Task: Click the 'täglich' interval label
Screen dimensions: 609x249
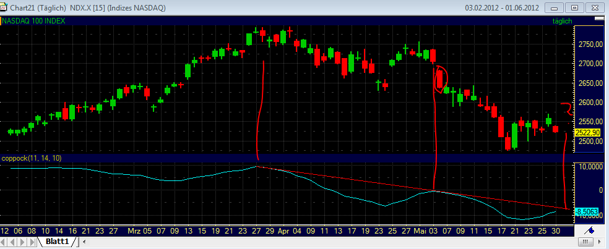Action: point(563,22)
